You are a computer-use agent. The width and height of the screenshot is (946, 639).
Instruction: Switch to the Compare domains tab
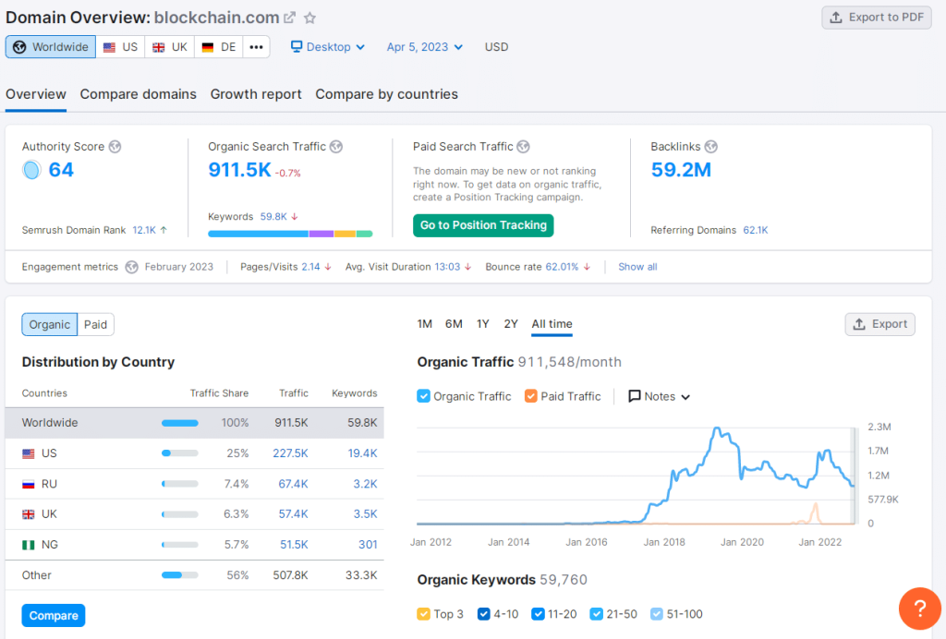pyautogui.click(x=138, y=94)
